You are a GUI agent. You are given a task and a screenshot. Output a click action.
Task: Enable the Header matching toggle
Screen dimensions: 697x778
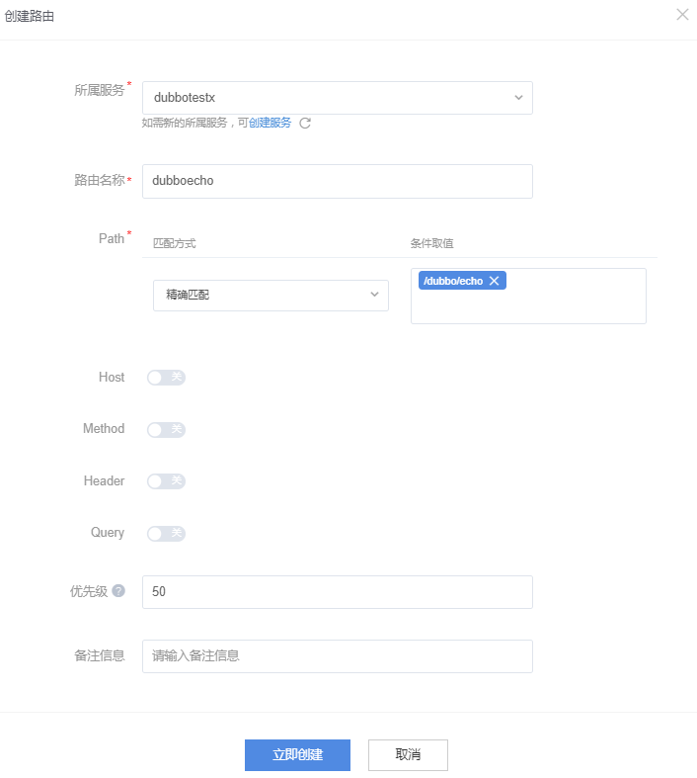[x=166, y=481]
